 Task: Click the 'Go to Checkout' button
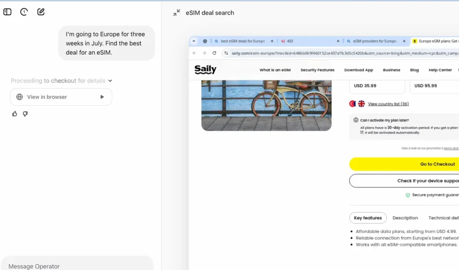(x=403, y=164)
